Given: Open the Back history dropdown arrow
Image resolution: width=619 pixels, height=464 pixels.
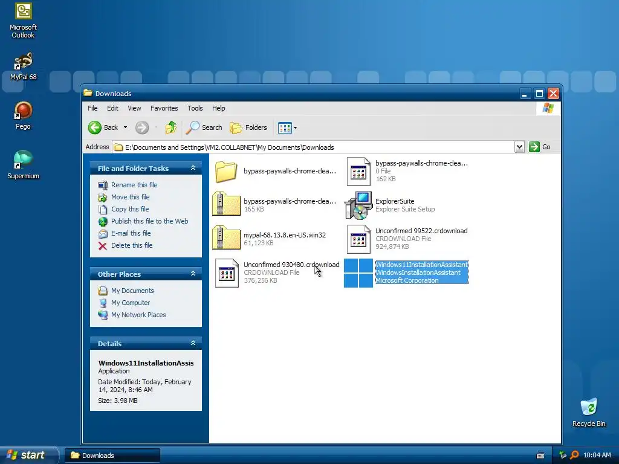Looking at the screenshot, I should (125, 127).
